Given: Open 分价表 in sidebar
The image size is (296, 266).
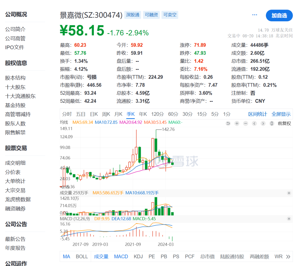Looking at the screenshot, I should point(13,172).
